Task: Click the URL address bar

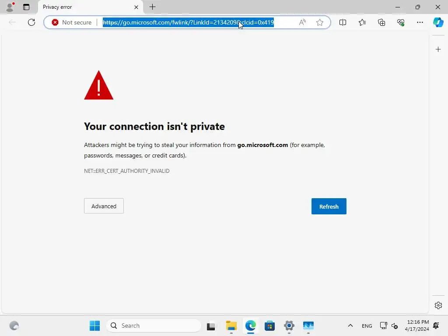Action: click(188, 22)
